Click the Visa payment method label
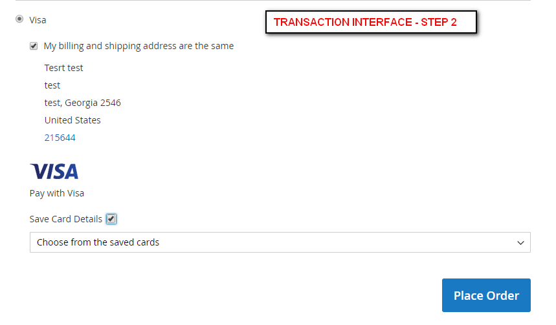556x325 pixels. 38,20
